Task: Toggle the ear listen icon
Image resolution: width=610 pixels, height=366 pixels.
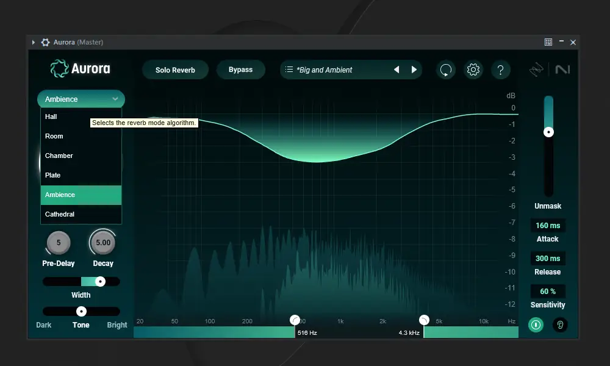Action: (x=560, y=325)
